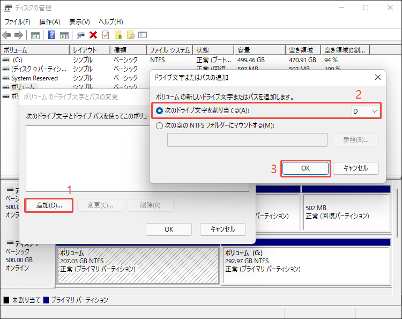Toggle the show/hide console tree icon
This screenshot has width=402, height=319.
35,35
